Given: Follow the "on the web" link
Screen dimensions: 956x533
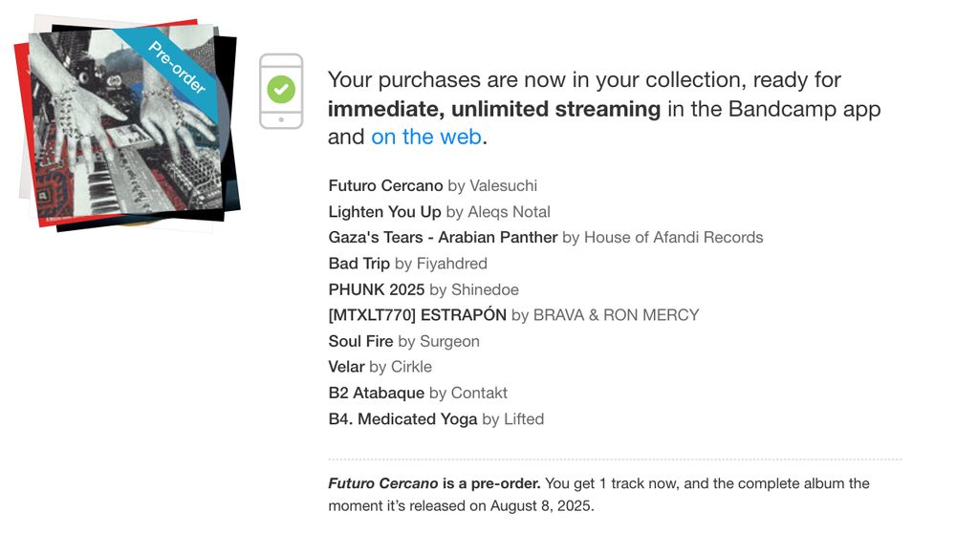Looking at the screenshot, I should point(426,137).
